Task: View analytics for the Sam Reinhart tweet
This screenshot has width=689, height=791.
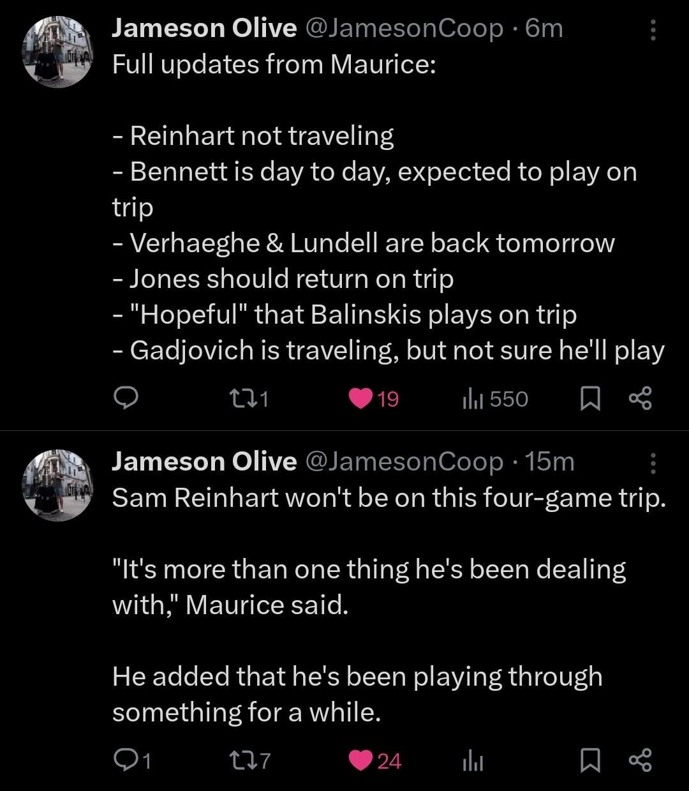Action: pyautogui.click(x=472, y=761)
